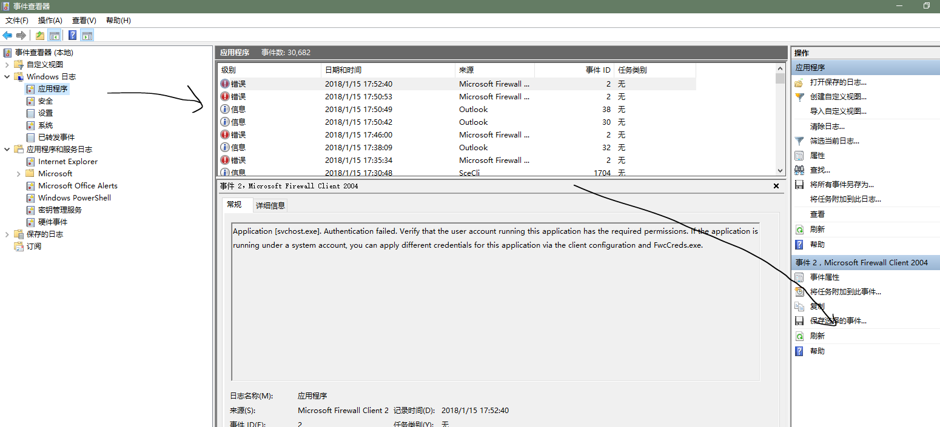
Task: Switch to the 详细信息 tab
Action: point(270,205)
